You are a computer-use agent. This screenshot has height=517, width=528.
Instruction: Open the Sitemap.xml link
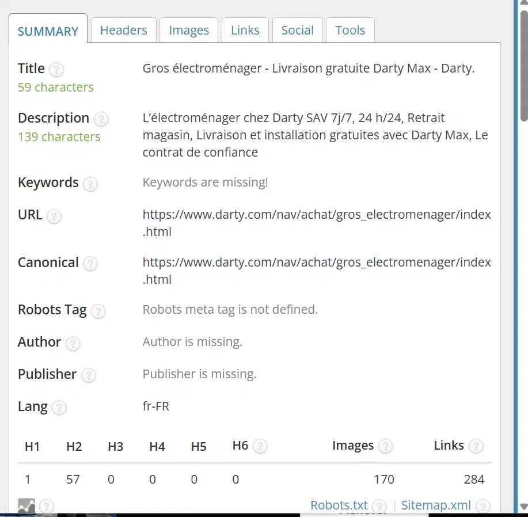[x=436, y=505]
